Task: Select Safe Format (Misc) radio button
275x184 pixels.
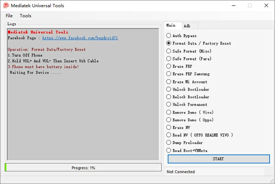Action: 169,51
